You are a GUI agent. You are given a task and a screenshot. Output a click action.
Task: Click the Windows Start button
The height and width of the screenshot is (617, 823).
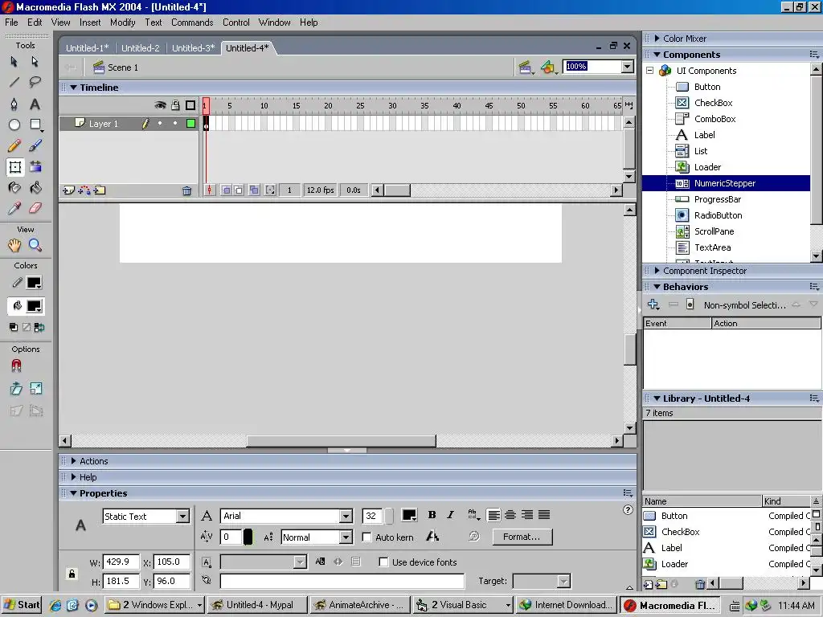pyautogui.click(x=22, y=605)
